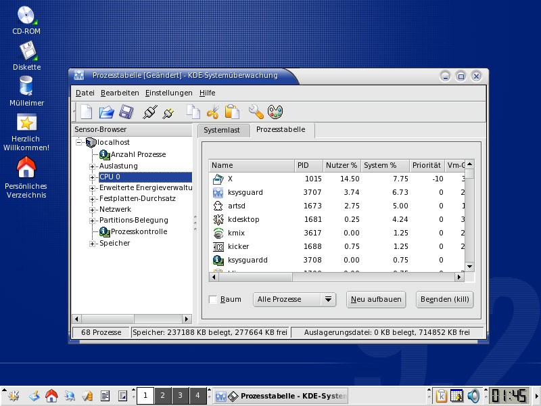Click the color palette style icon
The height and width of the screenshot is (406, 541).
275,112
